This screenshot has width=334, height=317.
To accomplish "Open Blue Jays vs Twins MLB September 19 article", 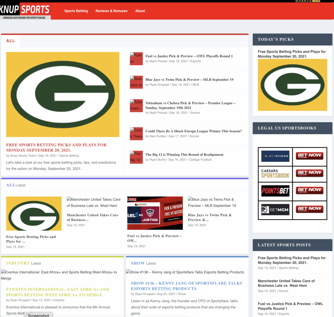I will tap(190, 80).
